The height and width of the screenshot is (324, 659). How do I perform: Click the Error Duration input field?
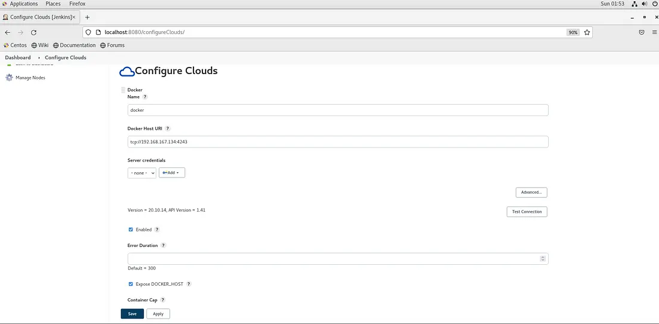(x=338, y=259)
